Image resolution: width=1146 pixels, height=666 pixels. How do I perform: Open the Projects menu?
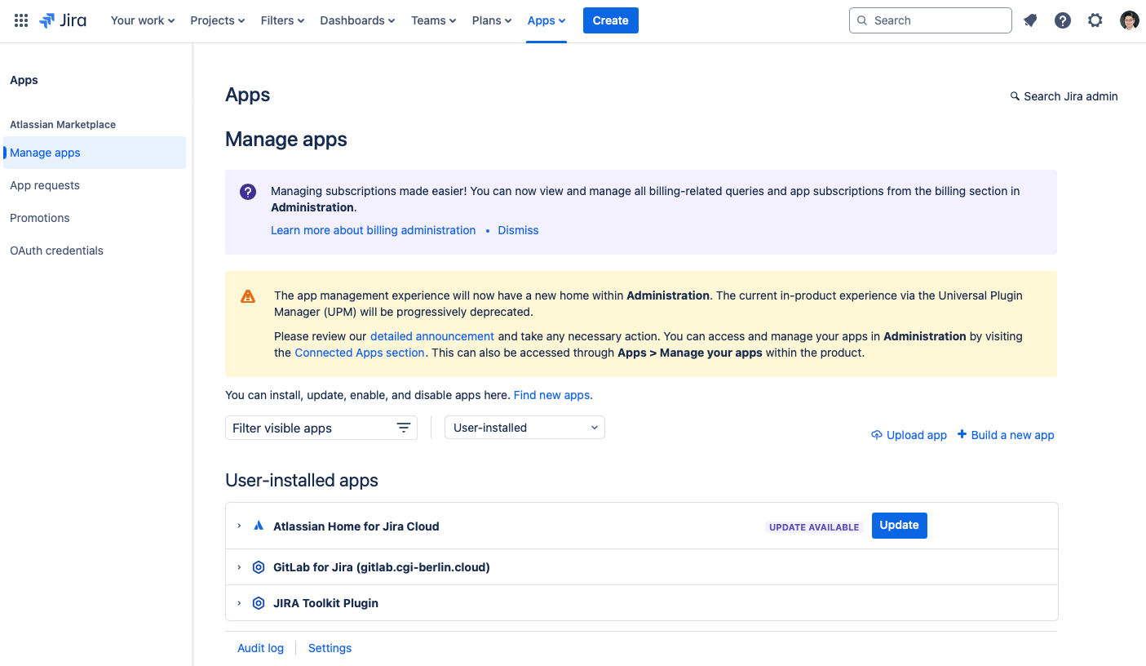coord(217,20)
